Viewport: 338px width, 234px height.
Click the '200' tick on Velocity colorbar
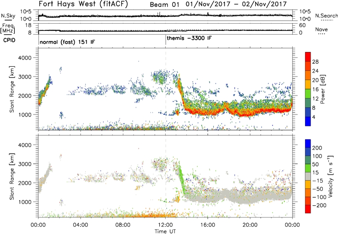point(317,148)
